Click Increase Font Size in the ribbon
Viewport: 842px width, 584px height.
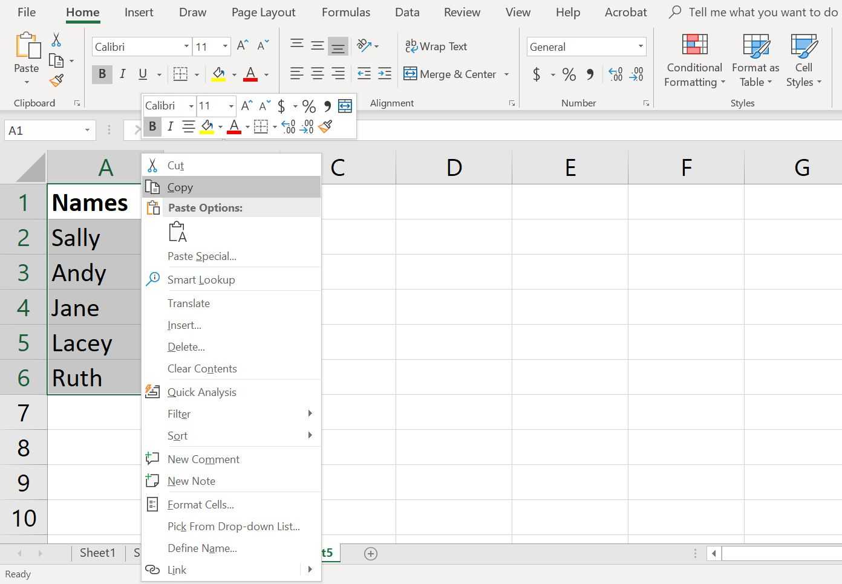243,46
